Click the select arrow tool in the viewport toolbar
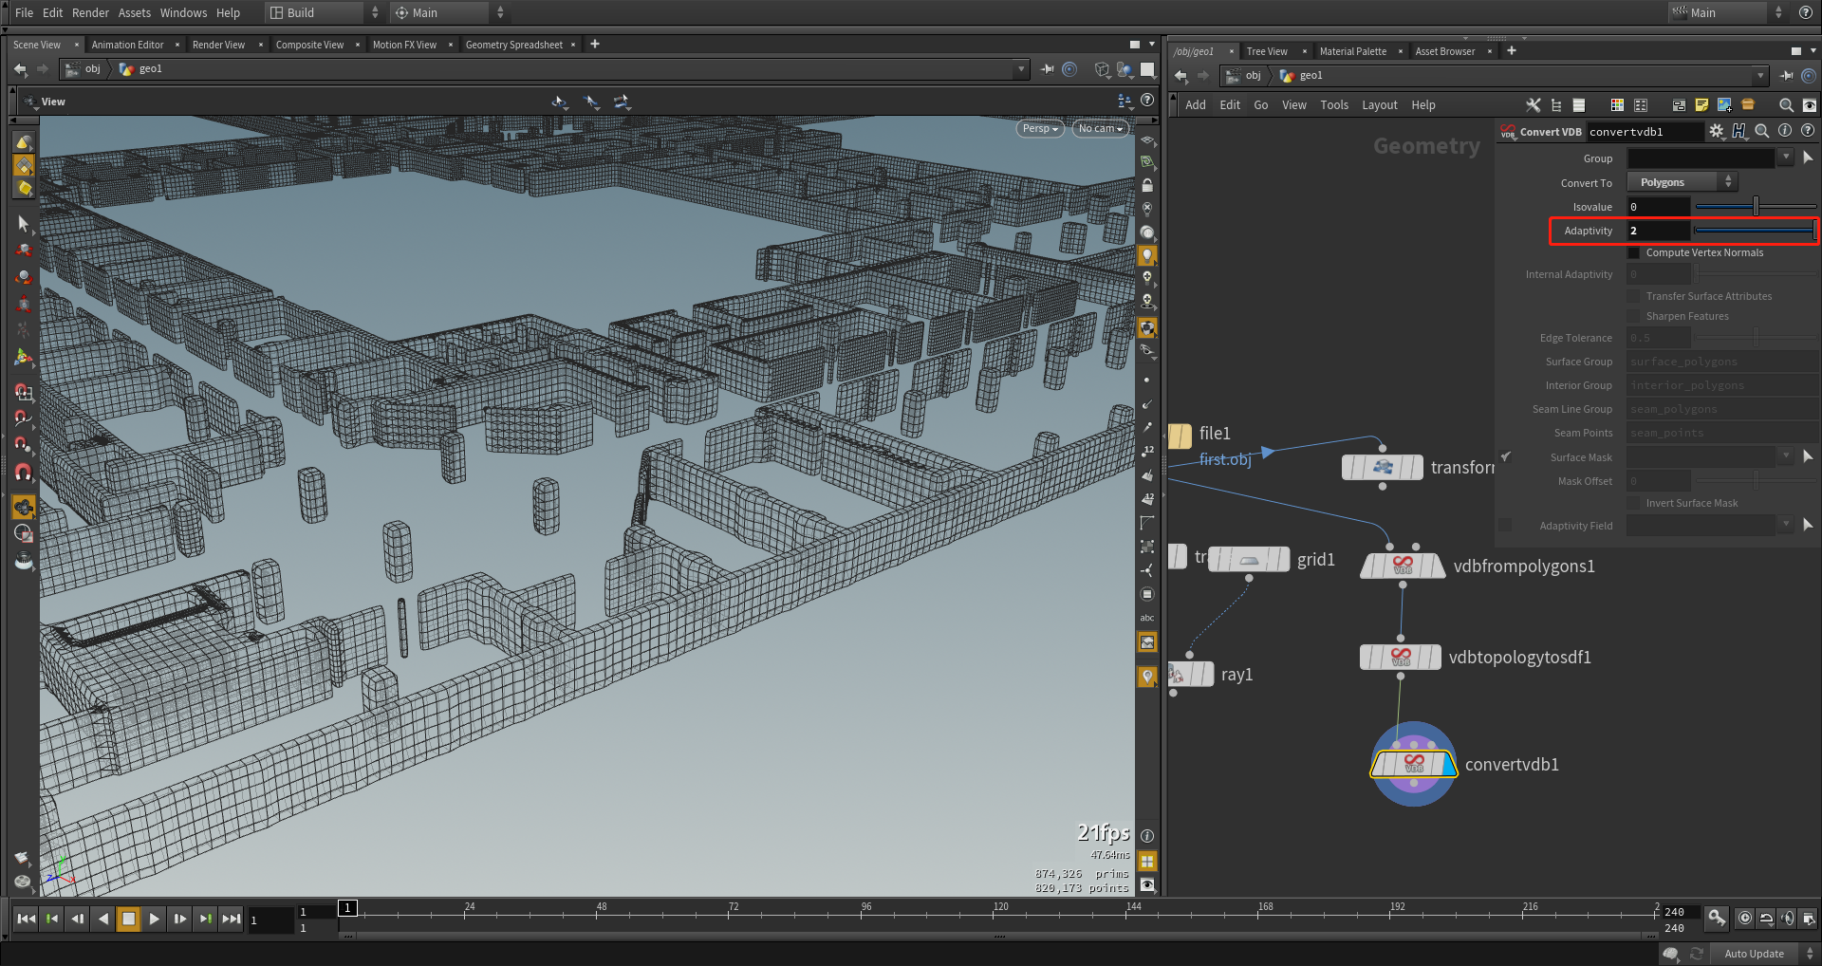Screen dimensions: 1822x966 tap(24, 224)
